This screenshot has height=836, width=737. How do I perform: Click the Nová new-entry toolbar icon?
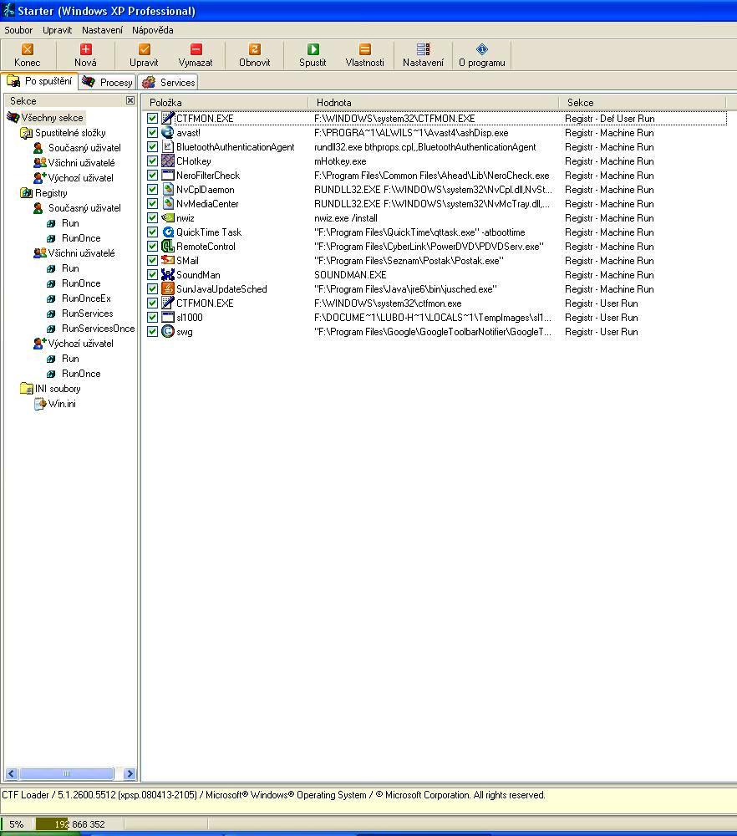pos(85,49)
